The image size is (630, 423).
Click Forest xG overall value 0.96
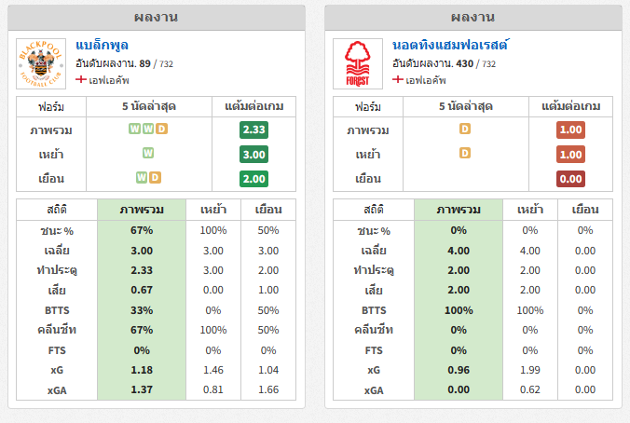tap(459, 370)
